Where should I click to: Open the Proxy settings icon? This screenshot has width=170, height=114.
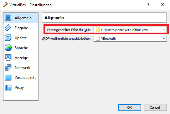pos(8,87)
